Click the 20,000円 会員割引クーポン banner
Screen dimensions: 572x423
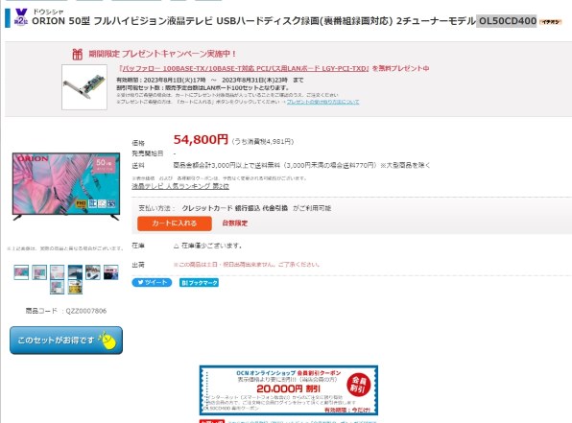pos(289,390)
